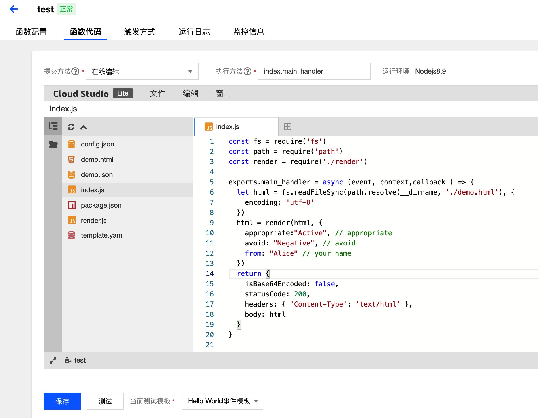Click help icon next to 执行方法
This screenshot has height=418, width=538.
tap(247, 71)
